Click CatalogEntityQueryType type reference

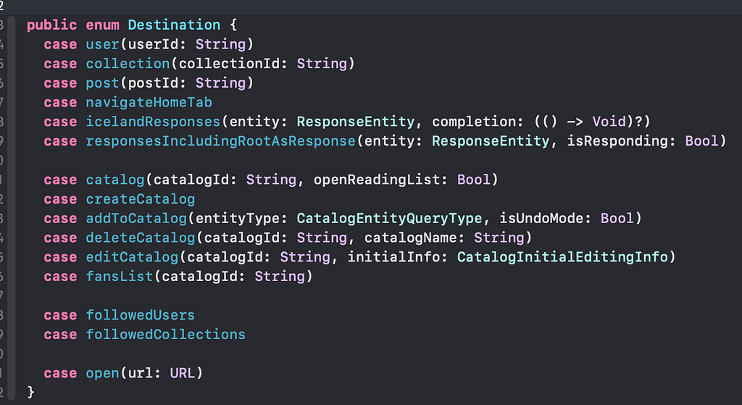[x=389, y=219]
